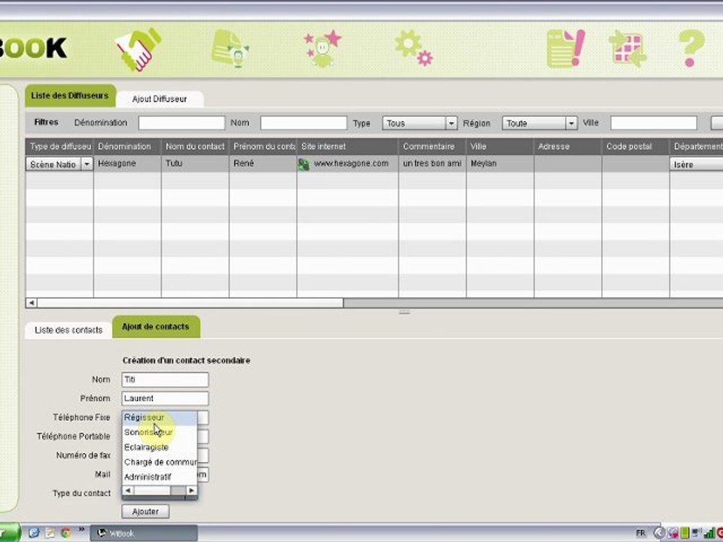Click the Nom filter input field

pyautogui.click(x=304, y=123)
